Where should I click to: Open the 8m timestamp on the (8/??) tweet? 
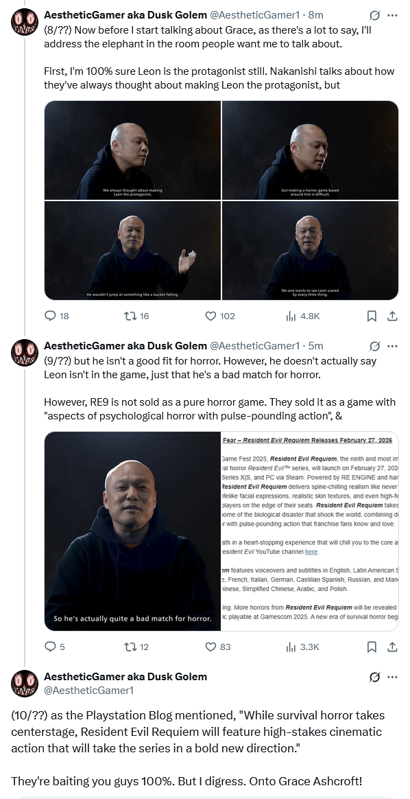coord(315,15)
